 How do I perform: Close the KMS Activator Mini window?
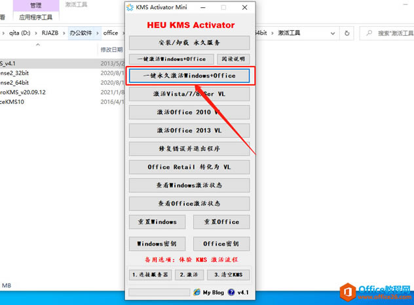tap(245, 7)
